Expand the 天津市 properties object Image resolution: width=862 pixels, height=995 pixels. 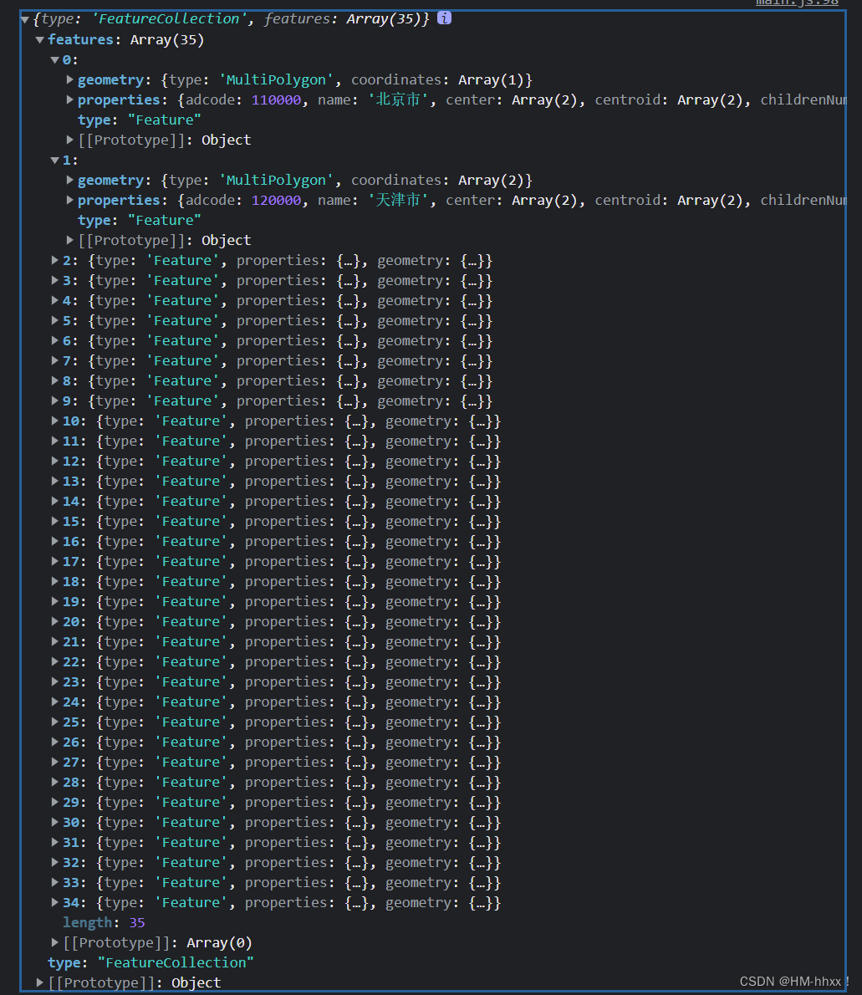click(x=70, y=200)
